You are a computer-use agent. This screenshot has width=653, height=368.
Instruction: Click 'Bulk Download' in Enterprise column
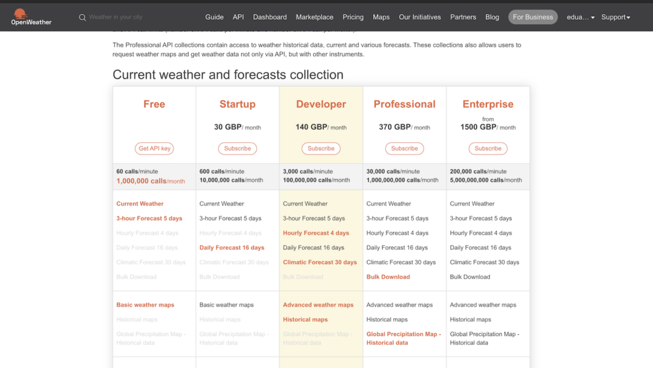(x=470, y=277)
